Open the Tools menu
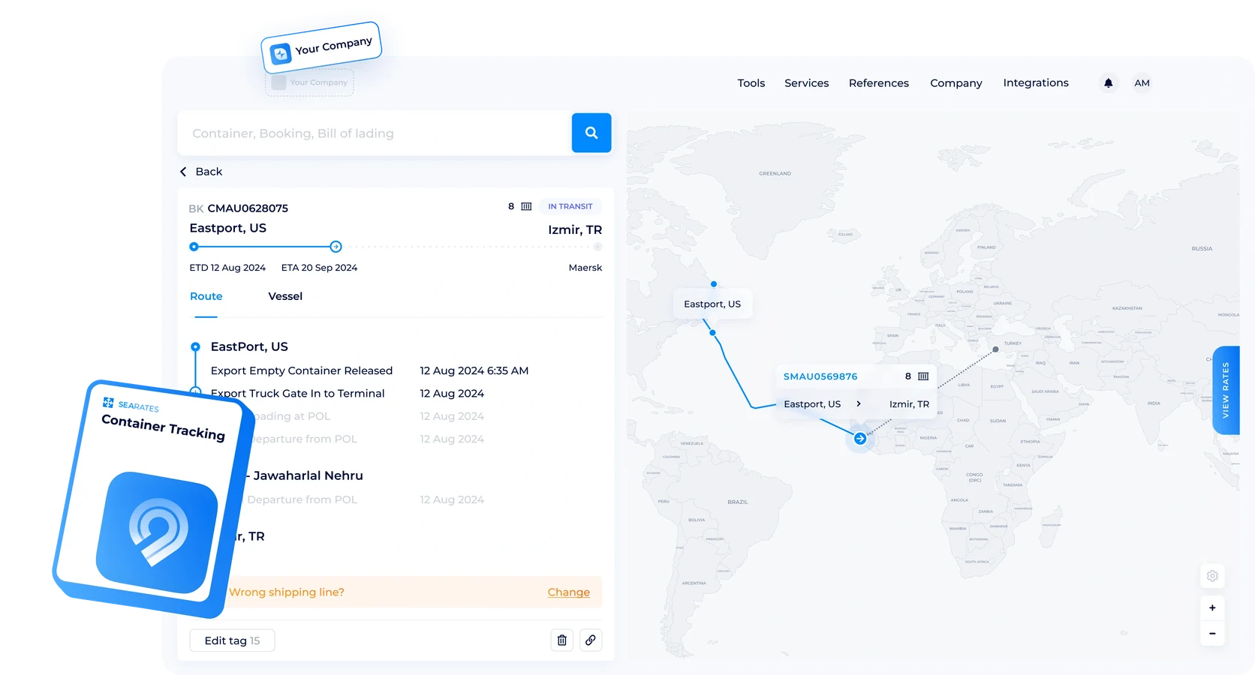1255x675 pixels. click(x=751, y=83)
